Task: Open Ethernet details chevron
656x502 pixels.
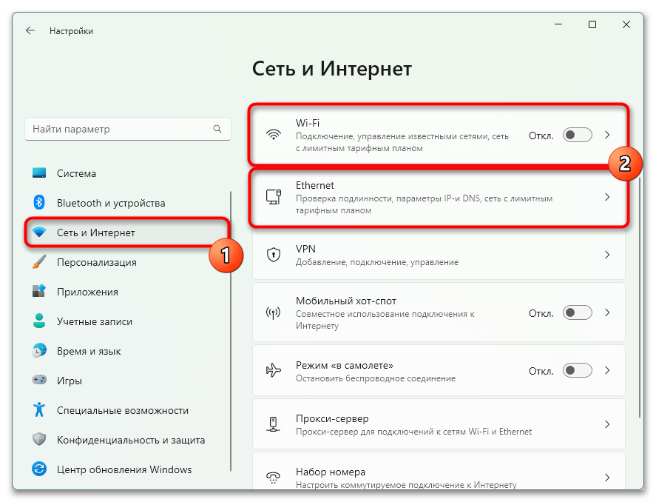Action: tap(607, 197)
